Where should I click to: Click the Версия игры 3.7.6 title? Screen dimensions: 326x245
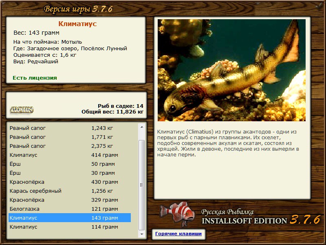pos(78,9)
